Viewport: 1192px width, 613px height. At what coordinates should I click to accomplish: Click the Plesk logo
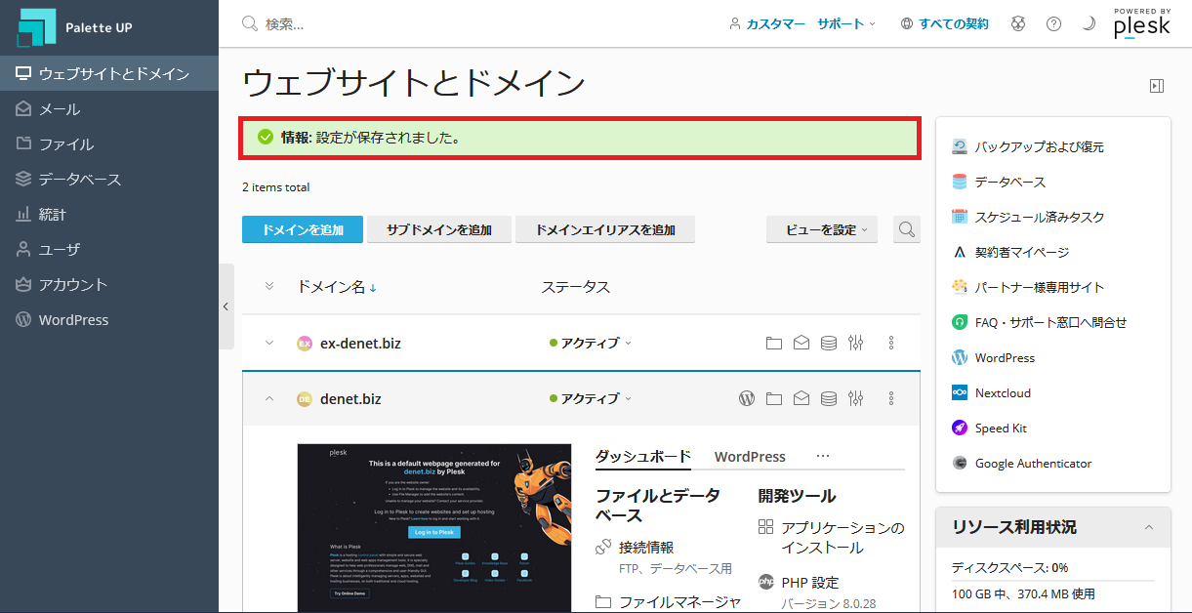click(1142, 23)
